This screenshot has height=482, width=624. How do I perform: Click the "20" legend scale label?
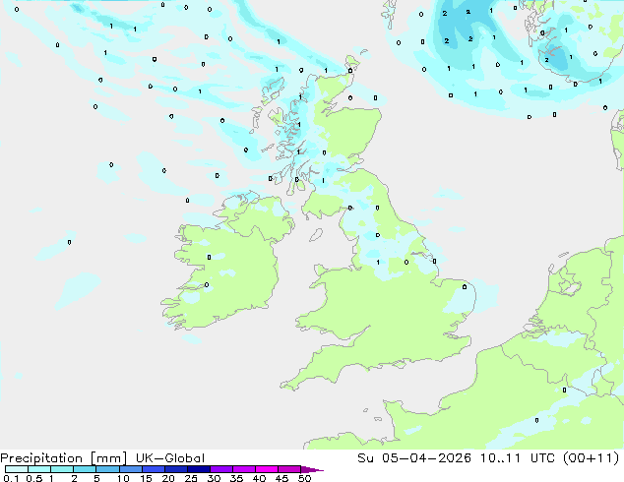coord(168,478)
